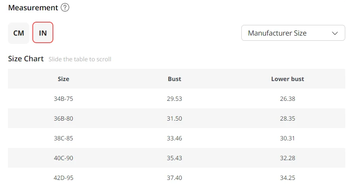Select the 42D-95 size cell

(x=63, y=178)
